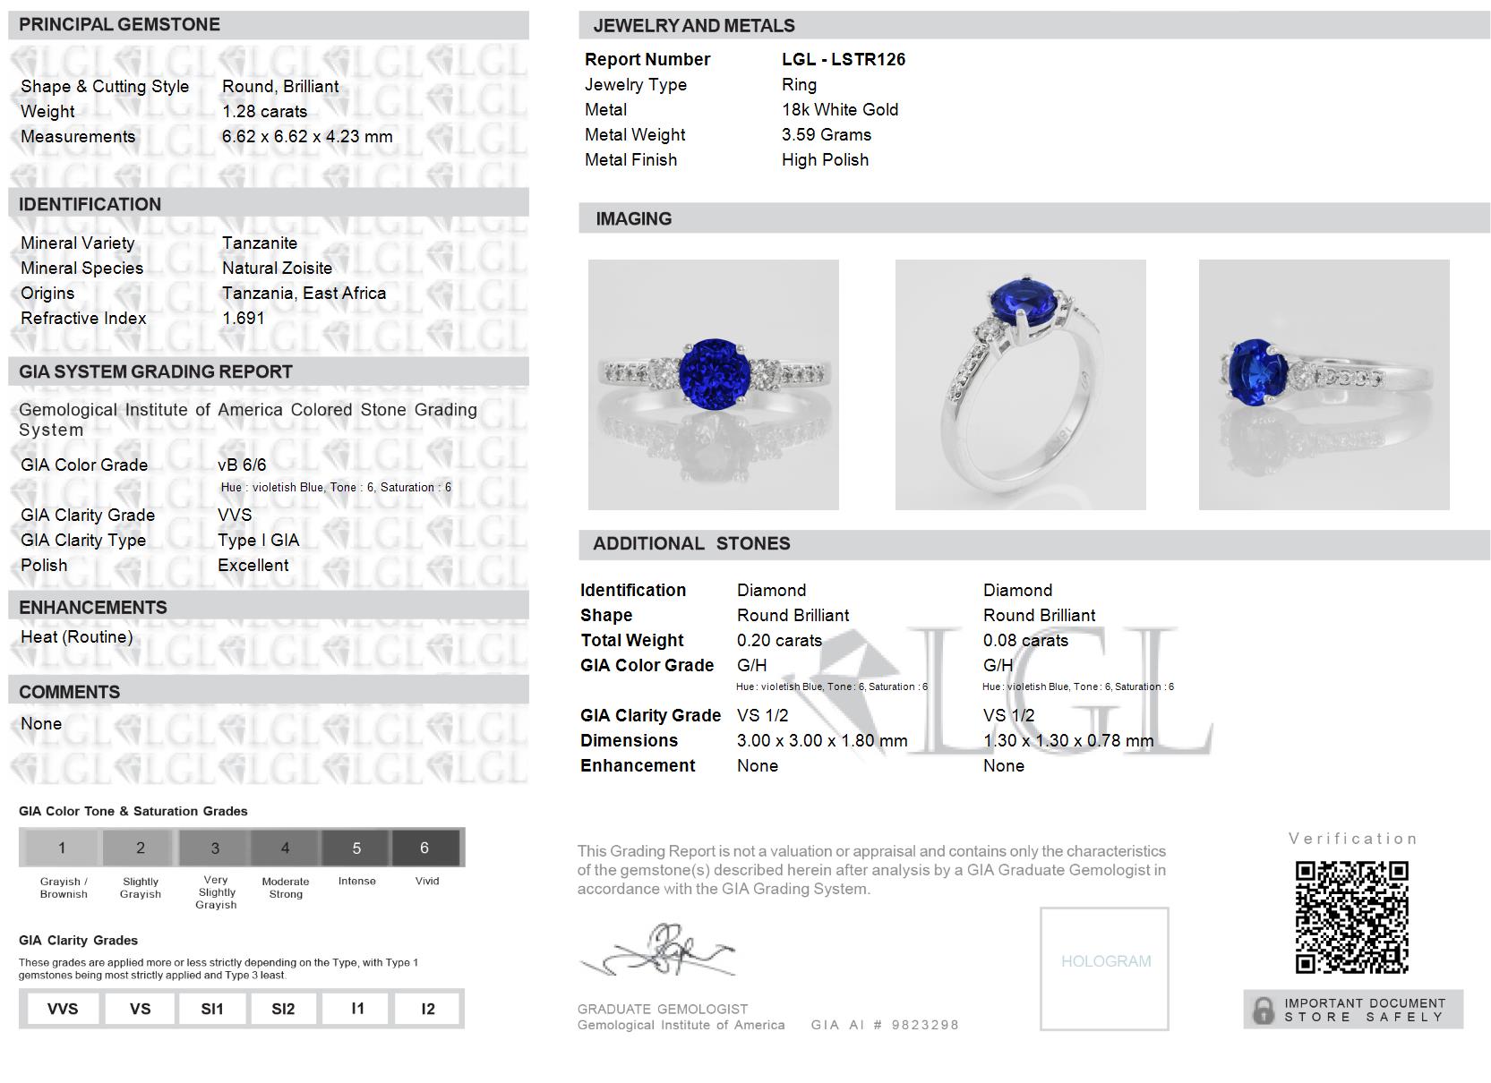The width and height of the screenshot is (1491, 1083).
Task: Click the Verification label above QR code
Action: pyautogui.click(x=1352, y=839)
